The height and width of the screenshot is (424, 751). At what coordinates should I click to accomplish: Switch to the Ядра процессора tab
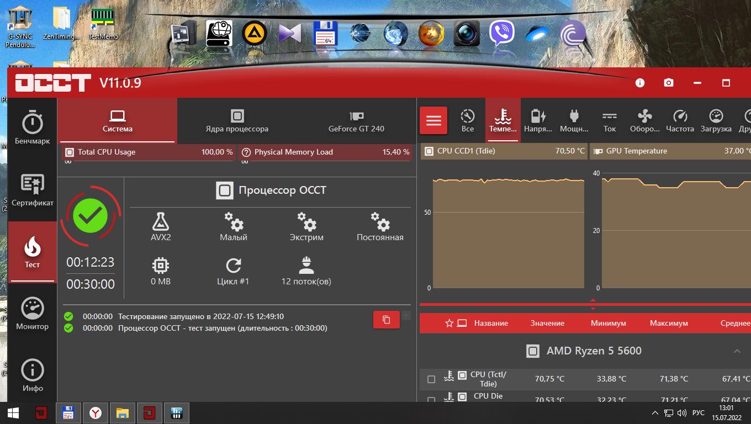point(237,121)
